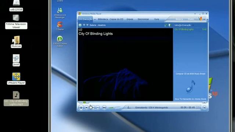Click the elapsed time display
The height and width of the screenshot is (132, 235).
coord(188,107)
